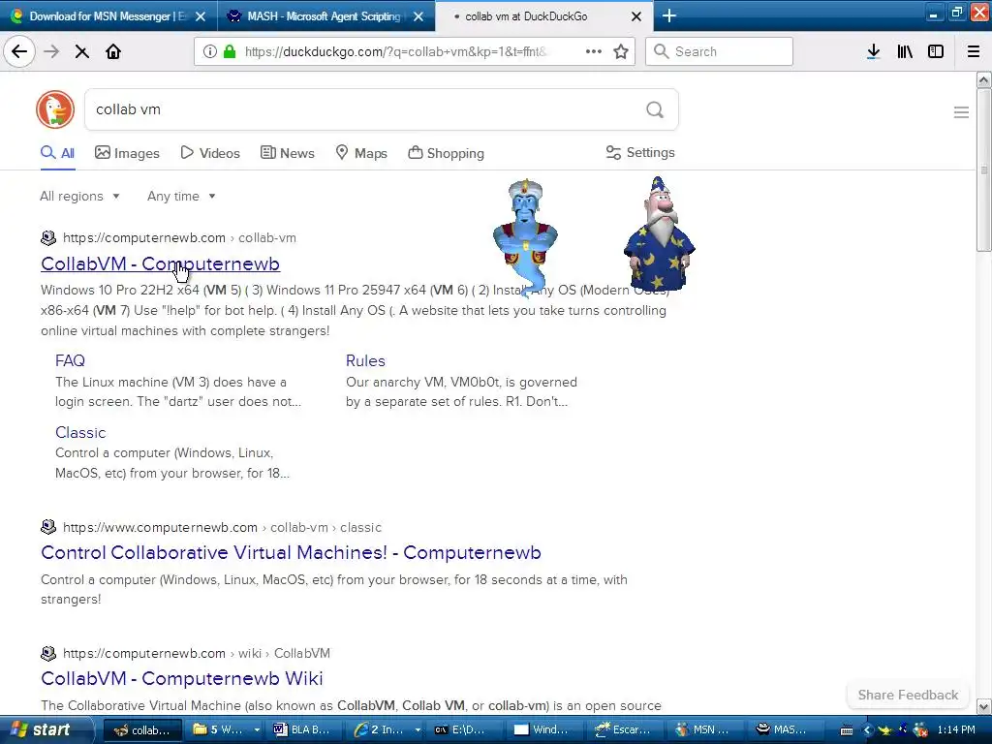This screenshot has height=744, width=992.
Task: Stop loading the page with the X button
Action: click(81, 51)
